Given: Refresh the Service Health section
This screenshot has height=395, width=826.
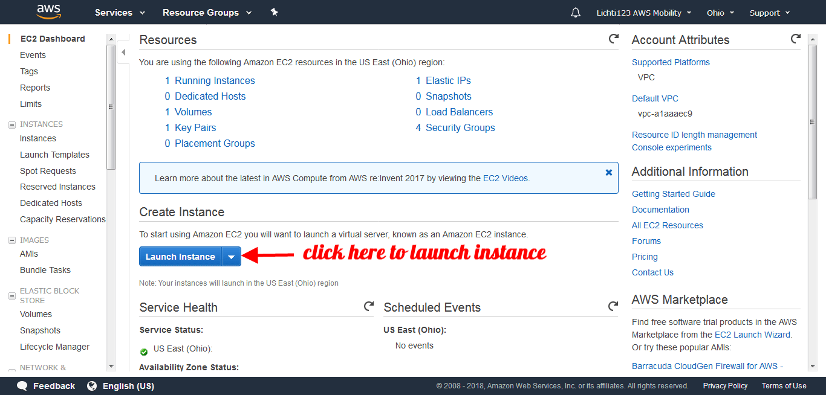Looking at the screenshot, I should (x=368, y=307).
